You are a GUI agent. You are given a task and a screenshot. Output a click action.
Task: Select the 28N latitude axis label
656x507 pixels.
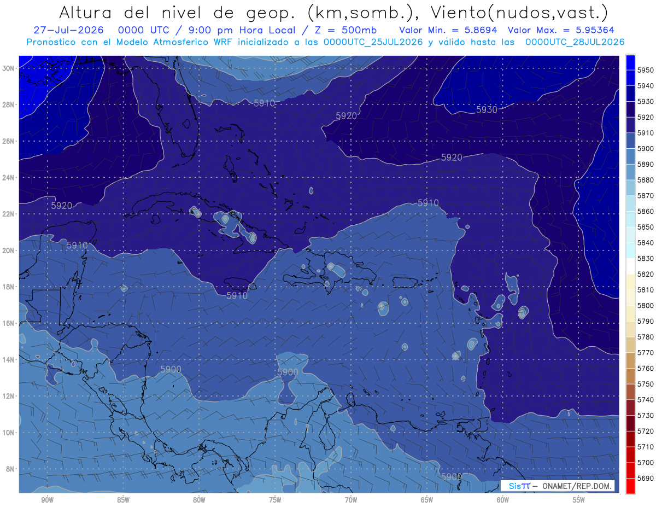click(x=9, y=104)
